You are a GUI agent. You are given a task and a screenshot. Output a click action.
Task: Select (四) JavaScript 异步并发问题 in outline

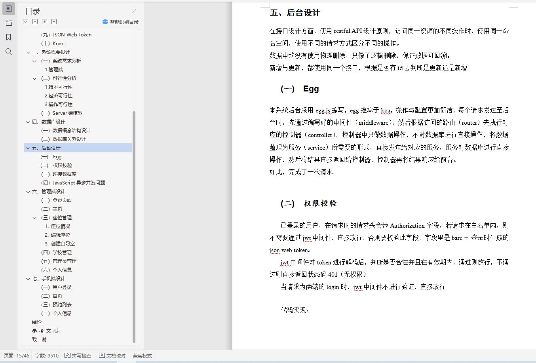coord(73,183)
